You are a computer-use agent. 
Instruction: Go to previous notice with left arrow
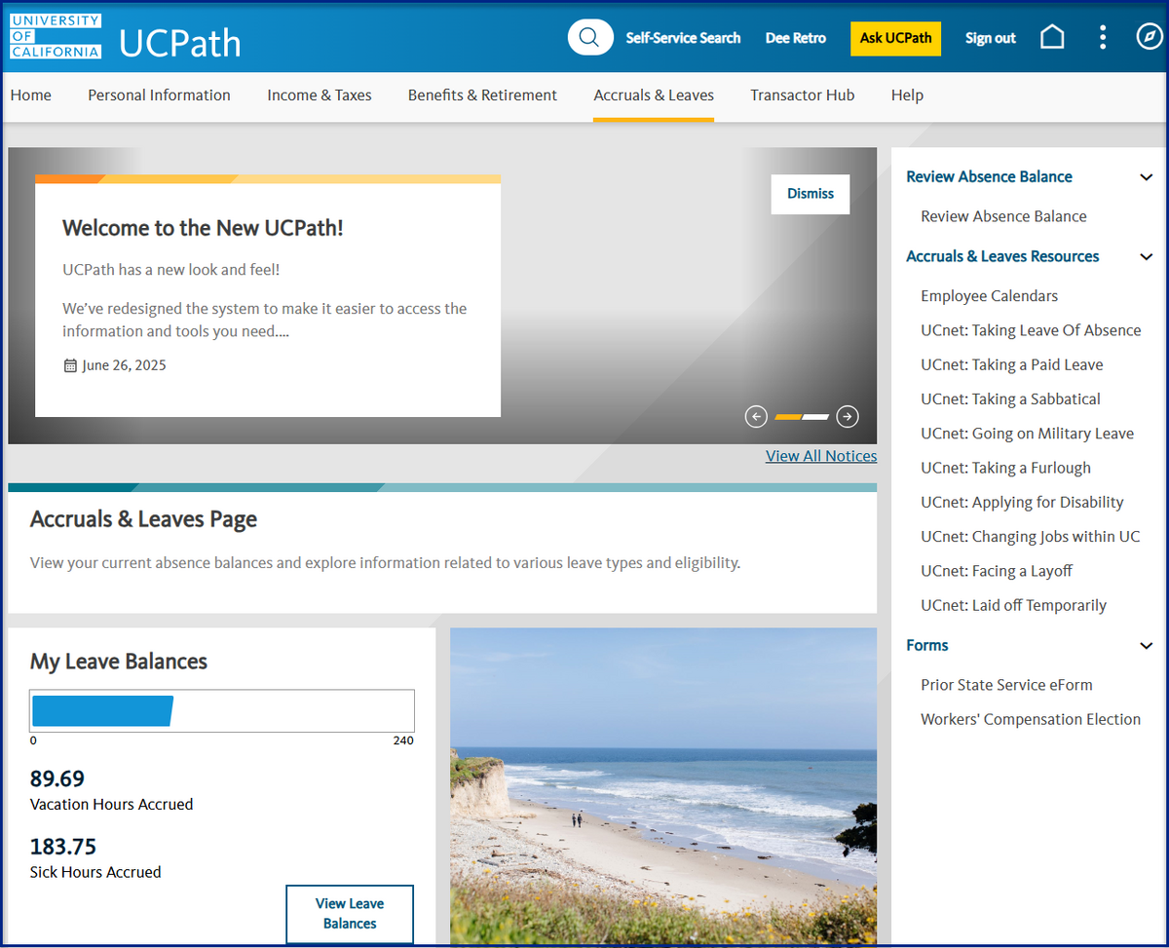(756, 416)
